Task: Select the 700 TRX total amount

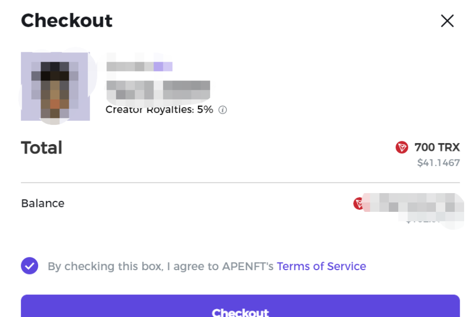Action: click(x=437, y=148)
